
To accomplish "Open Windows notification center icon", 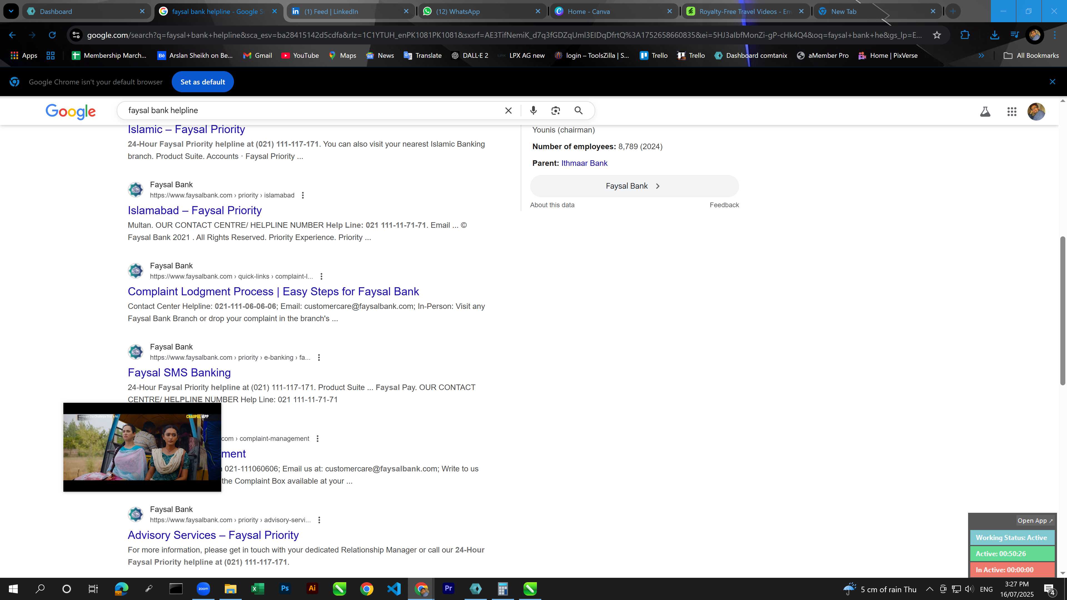I will tap(1049, 589).
